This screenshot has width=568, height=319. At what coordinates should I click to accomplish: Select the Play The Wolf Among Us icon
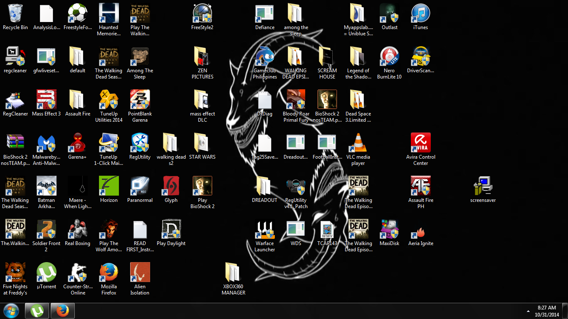point(109,229)
